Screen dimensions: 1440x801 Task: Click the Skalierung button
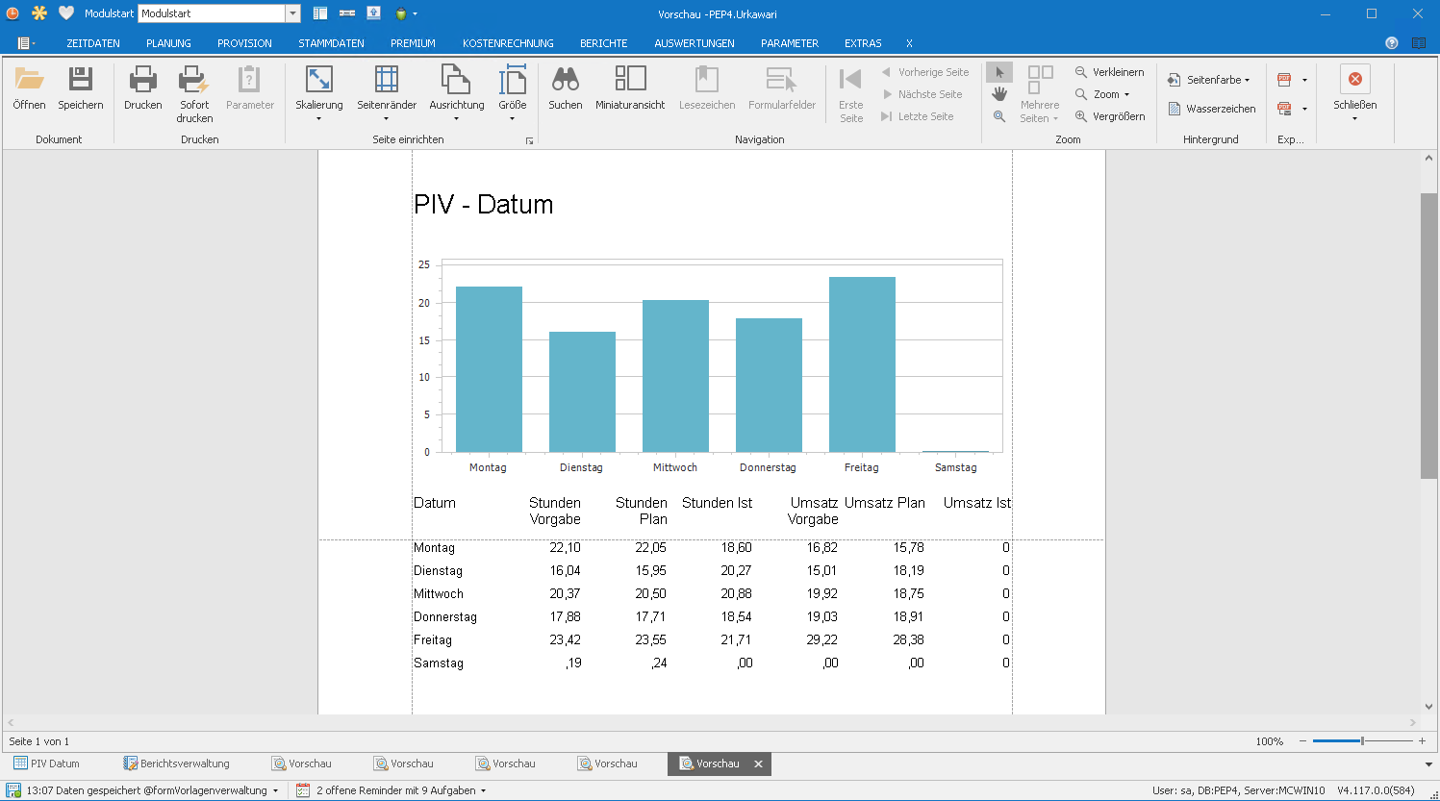coord(318,80)
